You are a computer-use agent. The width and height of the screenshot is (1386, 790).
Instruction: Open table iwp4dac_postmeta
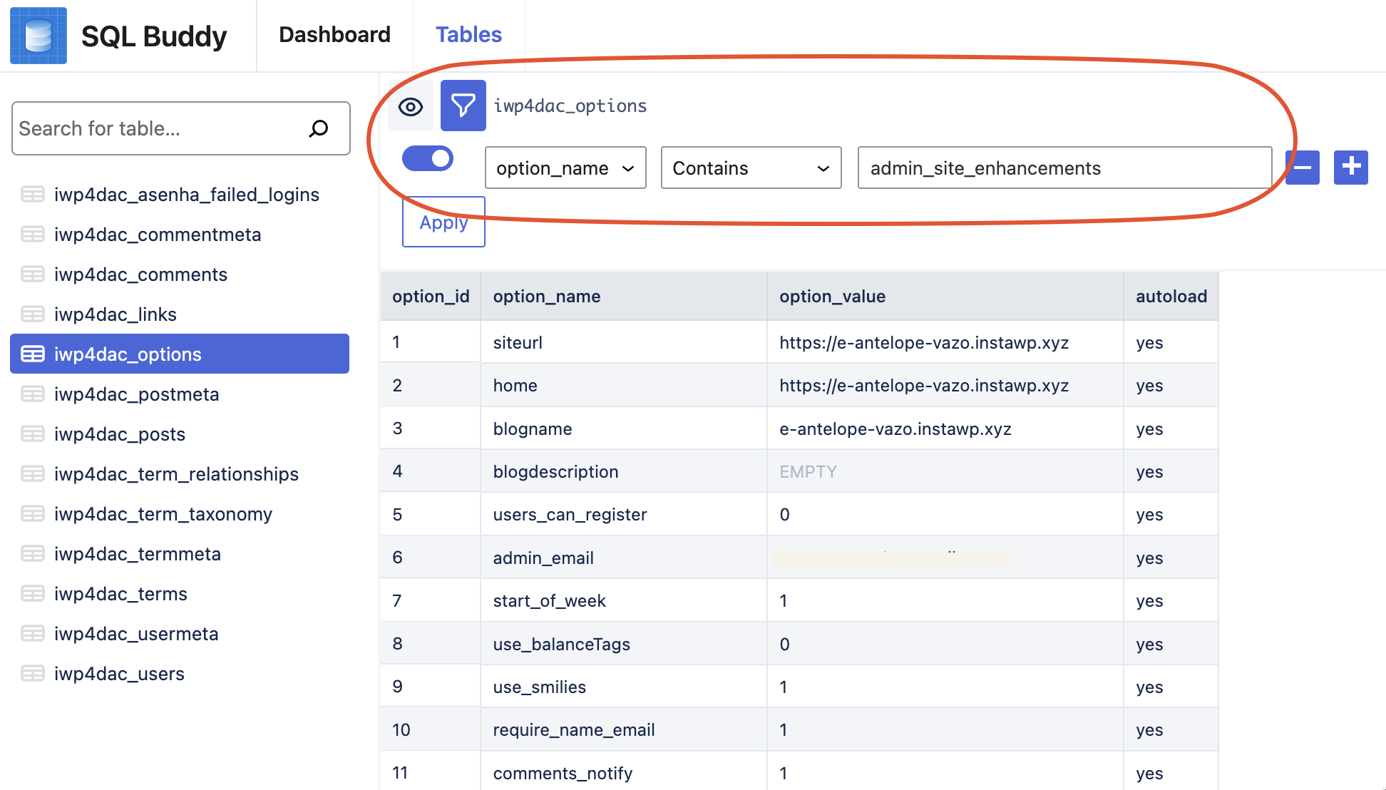tap(180, 394)
